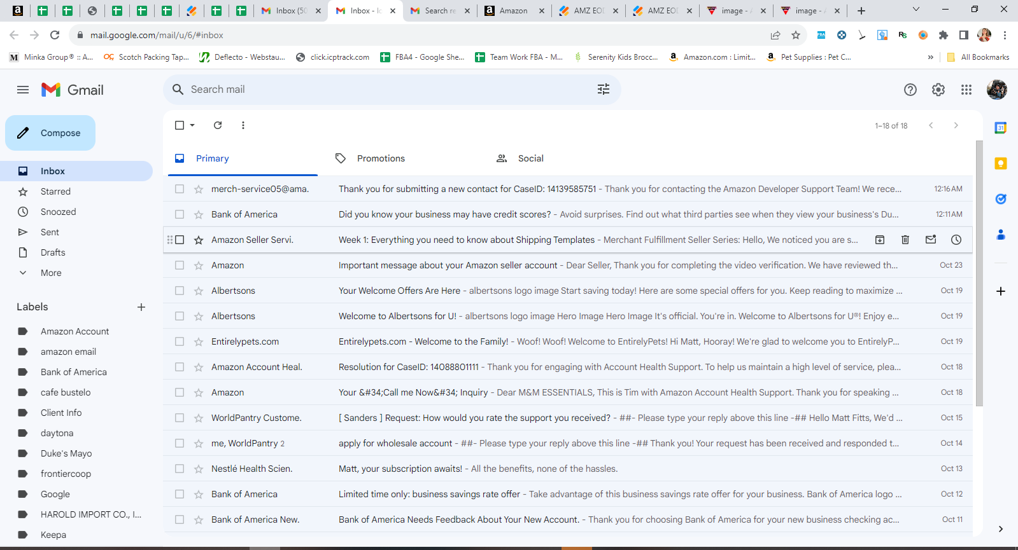Image resolution: width=1018 pixels, height=550 pixels.
Task: Open Google Tasks side panel
Action: (1001, 199)
